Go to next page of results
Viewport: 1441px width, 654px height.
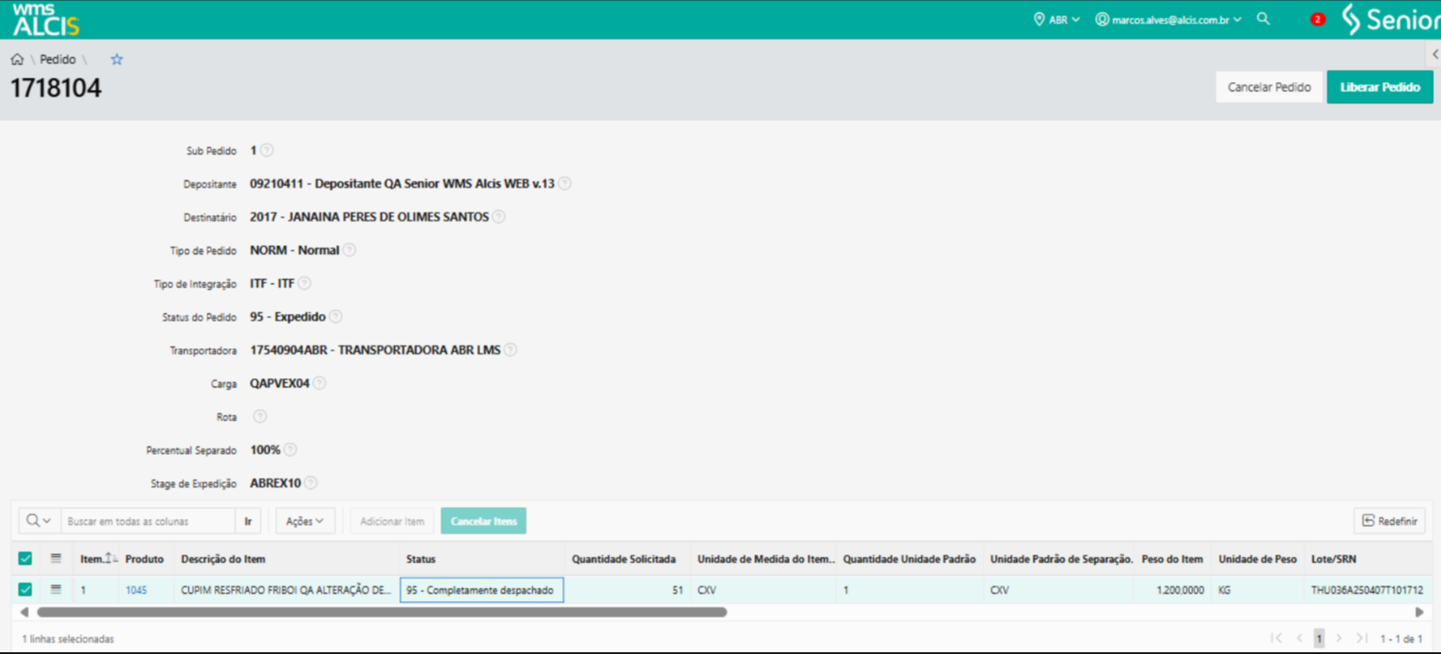[x=1339, y=638]
